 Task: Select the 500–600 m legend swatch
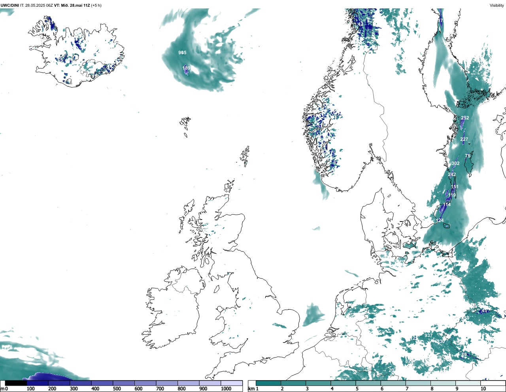124,383
